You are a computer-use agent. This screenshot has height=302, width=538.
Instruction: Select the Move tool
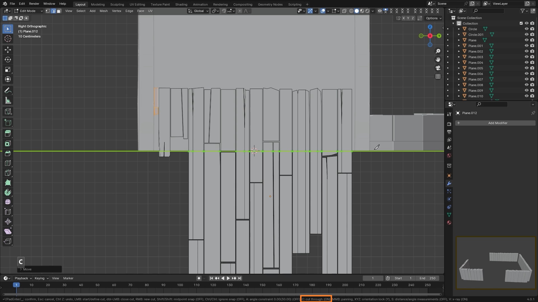coord(8,50)
